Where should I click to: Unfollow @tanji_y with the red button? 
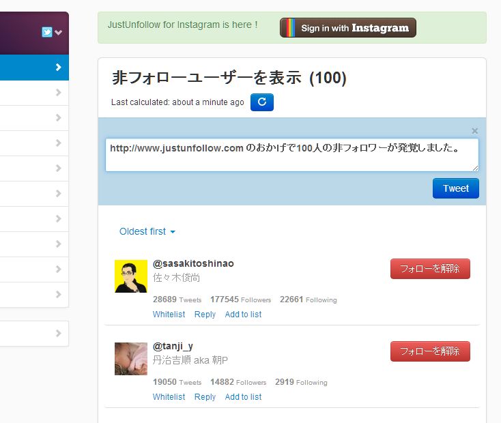(x=430, y=351)
